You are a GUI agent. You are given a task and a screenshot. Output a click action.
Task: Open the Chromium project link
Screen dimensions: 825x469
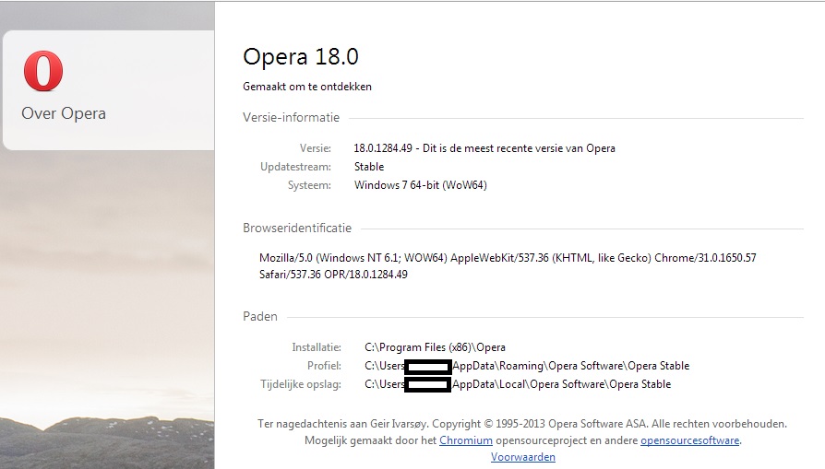pyautogui.click(x=465, y=440)
